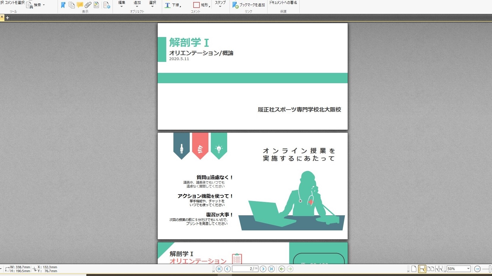Toggle continuous page layout mode
This screenshot has width=492, height=276.
pos(422,269)
